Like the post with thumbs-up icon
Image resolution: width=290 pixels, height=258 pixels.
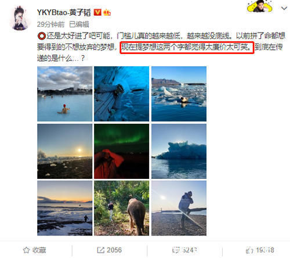[260, 250]
